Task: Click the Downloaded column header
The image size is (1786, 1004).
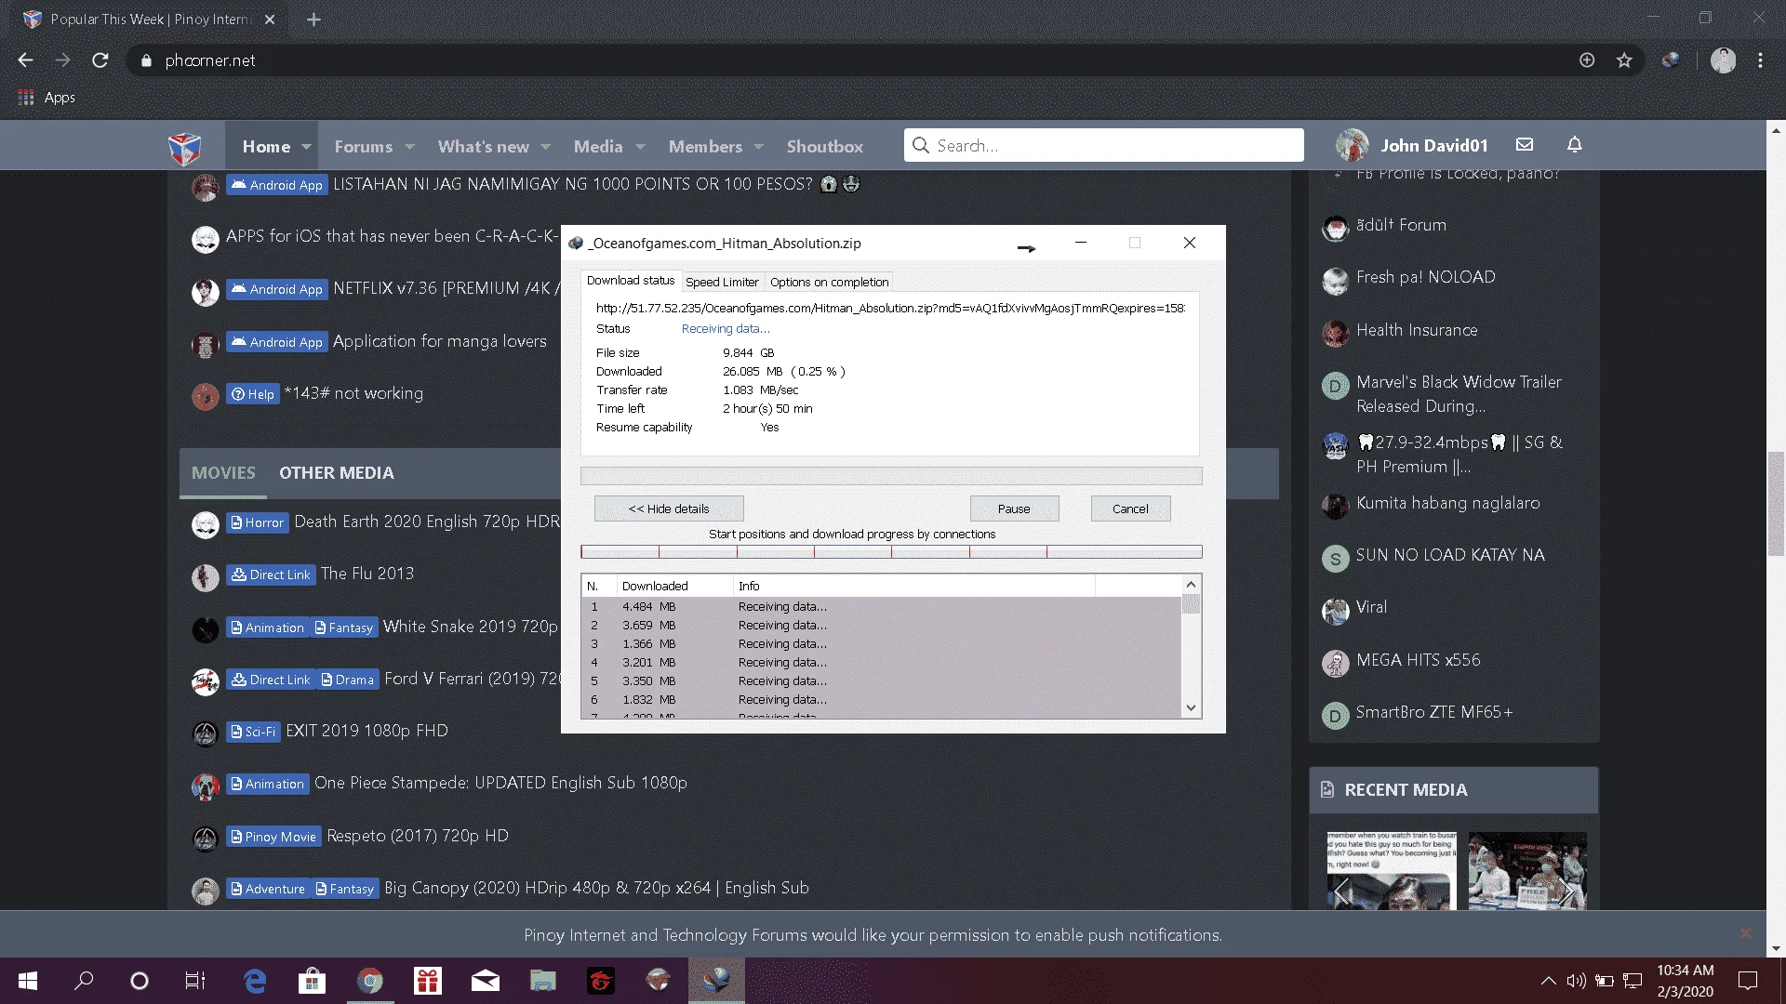Action: click(x=674, y=586)
